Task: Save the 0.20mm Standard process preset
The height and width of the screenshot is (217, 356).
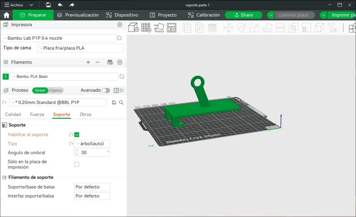Action: coord(114,103)
